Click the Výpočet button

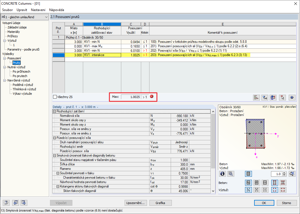[61, 203]
